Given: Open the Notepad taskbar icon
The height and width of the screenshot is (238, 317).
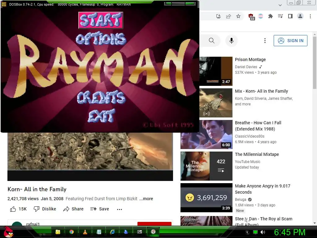Looking at the screenshot, I should pyautogui.click(x=99, y=232).
